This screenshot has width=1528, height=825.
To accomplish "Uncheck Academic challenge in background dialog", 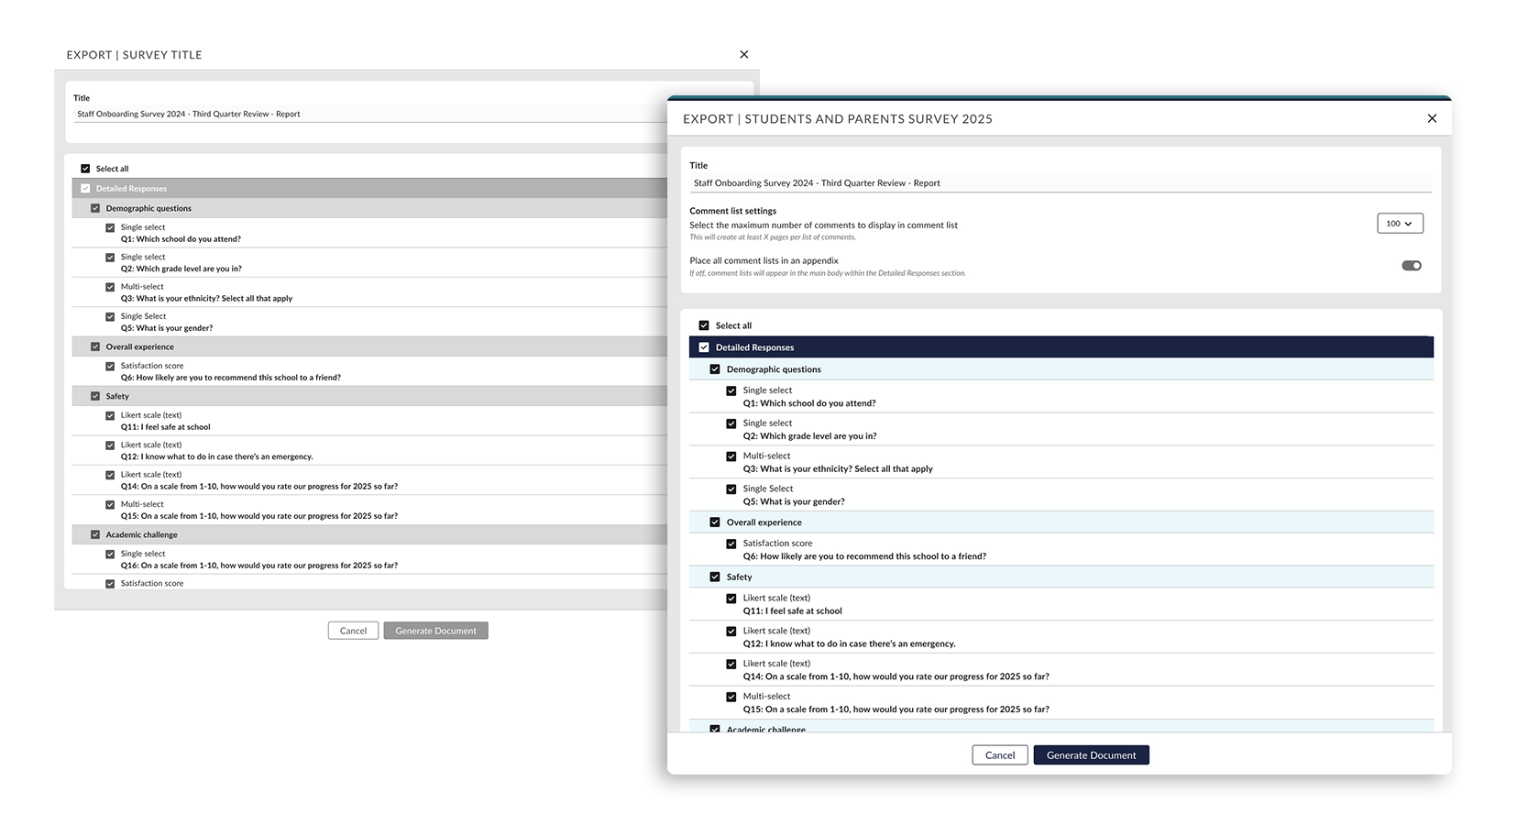I will 95,535.
